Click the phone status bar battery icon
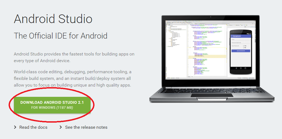The width and height of the screenshot is (282, 139). [248, 34]
